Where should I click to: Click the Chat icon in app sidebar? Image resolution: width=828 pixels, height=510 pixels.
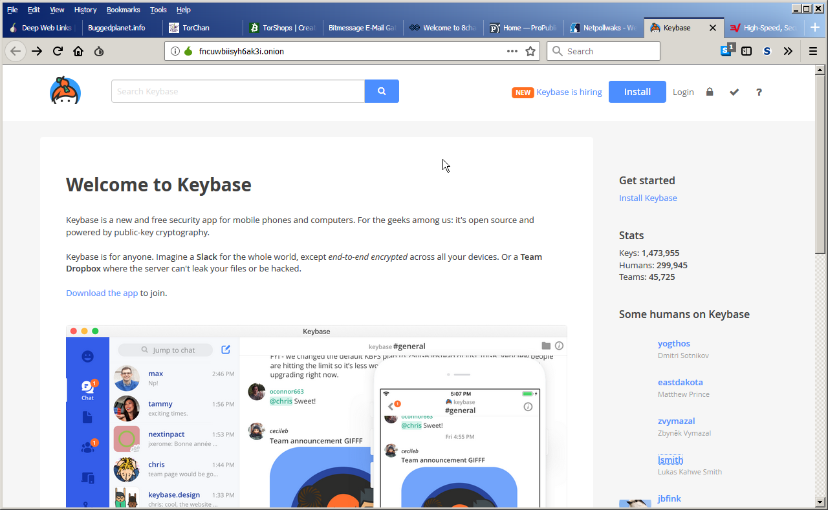pyautogui.click(x=88, y=390)
